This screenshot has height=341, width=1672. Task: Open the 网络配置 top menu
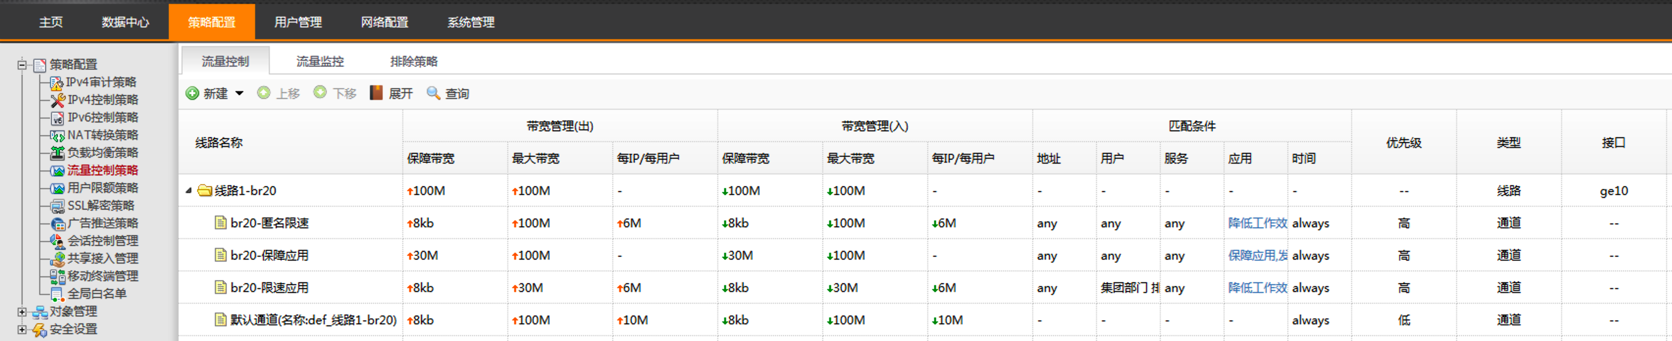pos(384,22)
